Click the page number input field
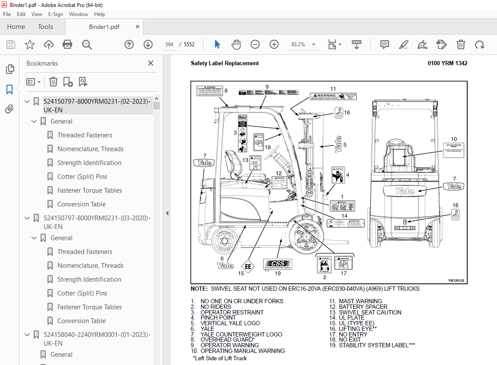This screenshot has height=365, width=497. [169, 44]
